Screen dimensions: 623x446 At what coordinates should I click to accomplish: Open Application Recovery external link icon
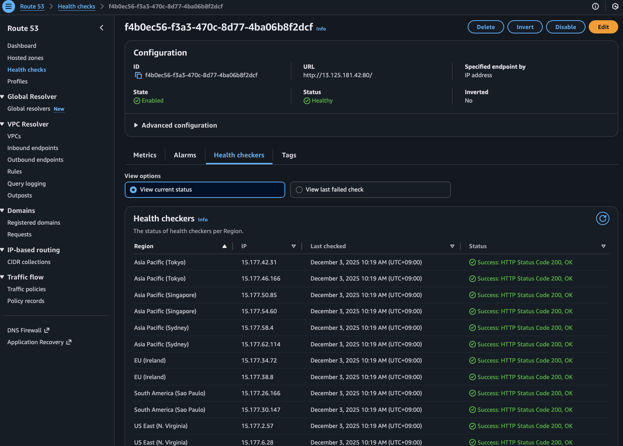tap(69, 342)
